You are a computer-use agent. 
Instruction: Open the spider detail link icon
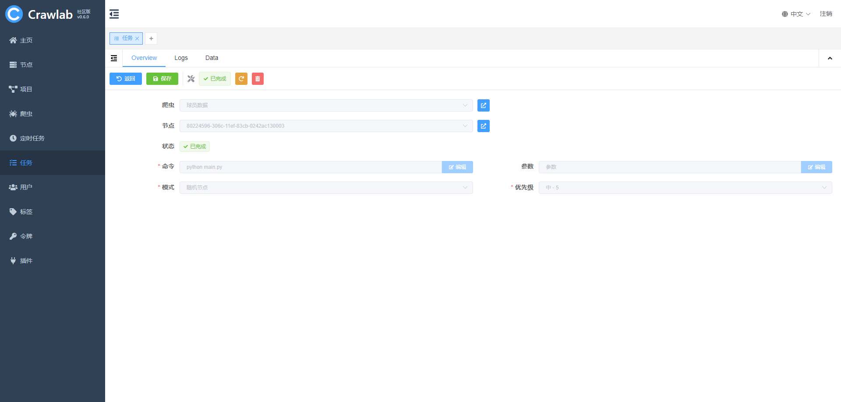click(484, 105)
